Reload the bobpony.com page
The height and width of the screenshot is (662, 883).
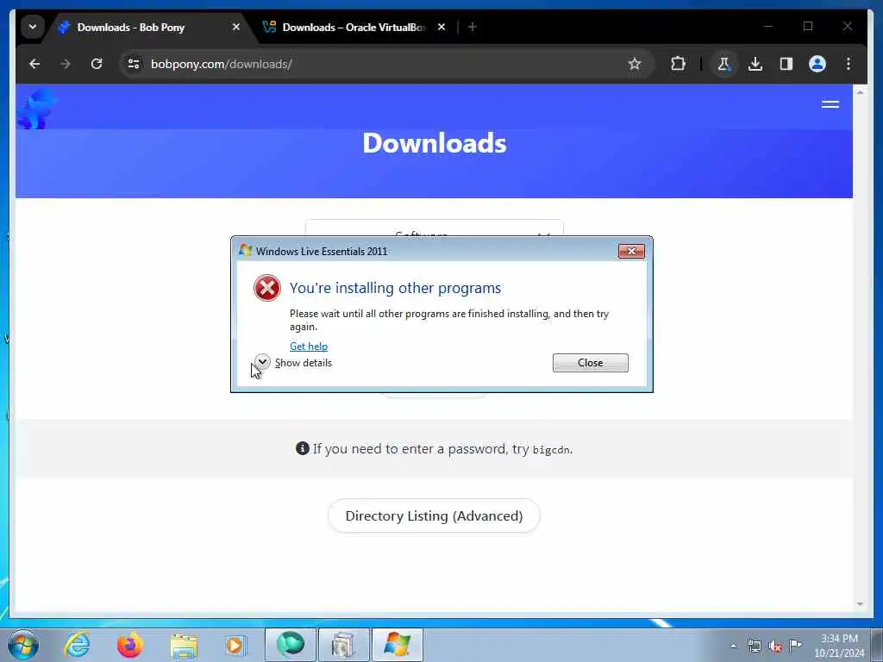click(97, 64)
